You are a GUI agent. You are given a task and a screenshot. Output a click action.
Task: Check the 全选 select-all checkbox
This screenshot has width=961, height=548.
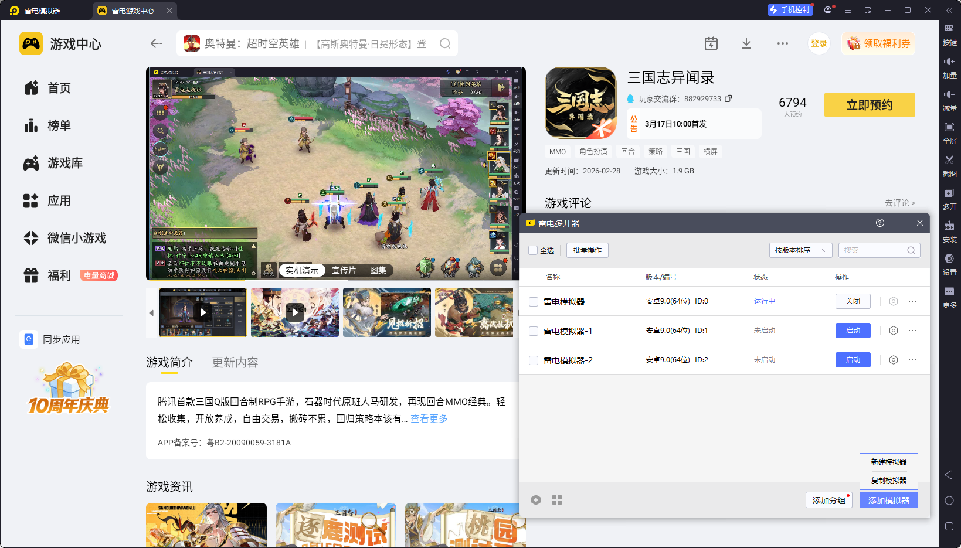coord(533,250)
